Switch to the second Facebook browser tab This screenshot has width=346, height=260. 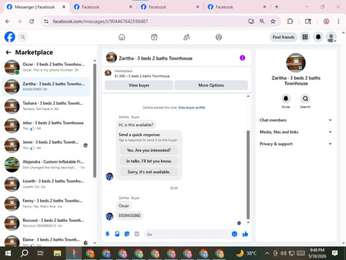(103, 7)
